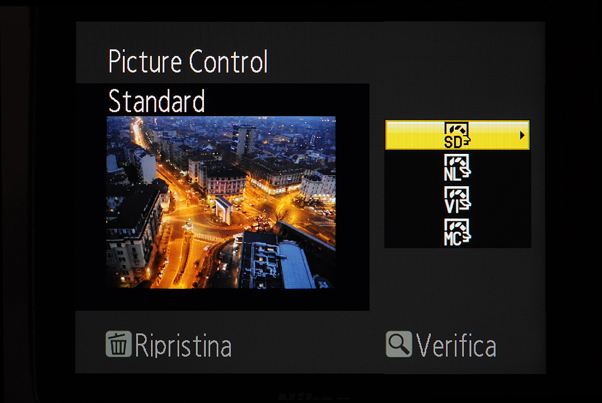Viewport: 602px width, 403px height.
Task: Click the magnifier icon beside Verifica
Action: [399, 344]
